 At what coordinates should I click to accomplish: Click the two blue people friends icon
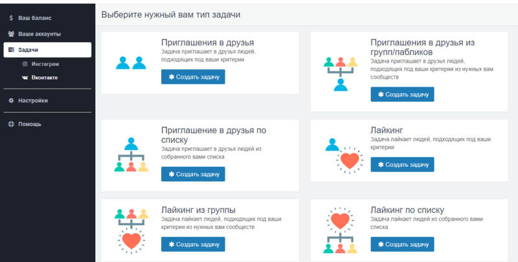(131, 63)
